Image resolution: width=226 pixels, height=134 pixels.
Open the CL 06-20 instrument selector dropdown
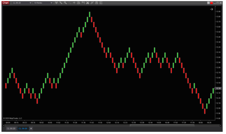tap(22, 3)
